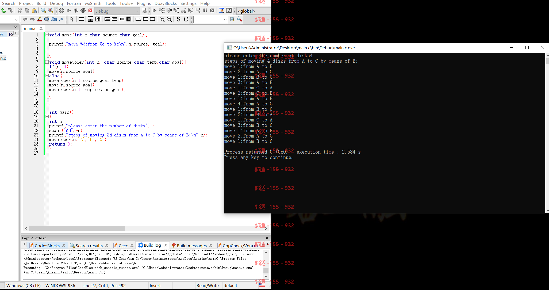Image resolution: width=549 pixels, height=290 pixels.
Task: Open the DoxyBlocks menu
Action: point(166,3)
